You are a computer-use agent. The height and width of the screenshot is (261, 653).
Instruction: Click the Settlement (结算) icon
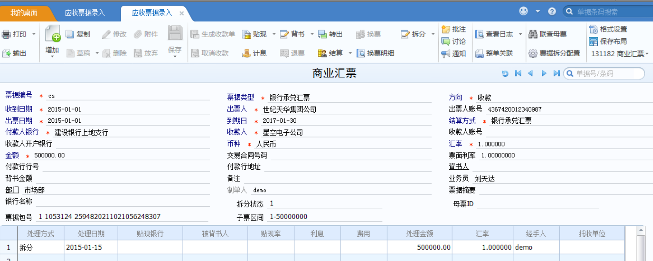pyautogui.click(x=322, y=53)
